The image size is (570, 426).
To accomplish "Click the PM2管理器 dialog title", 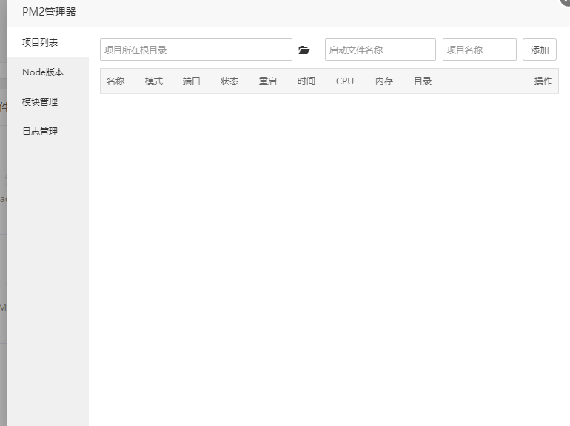I will 49,12.
